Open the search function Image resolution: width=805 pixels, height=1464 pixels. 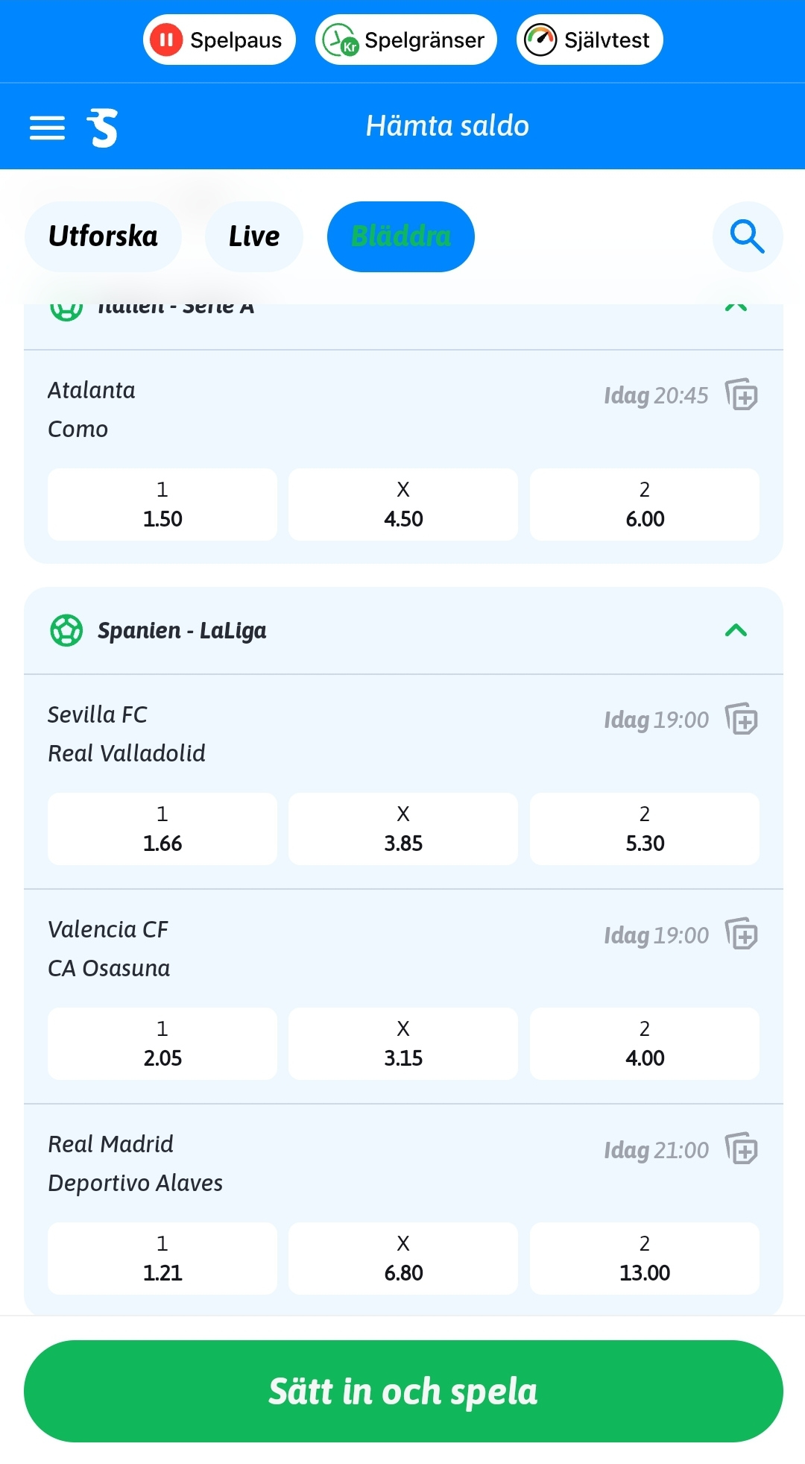coord(748,236)
